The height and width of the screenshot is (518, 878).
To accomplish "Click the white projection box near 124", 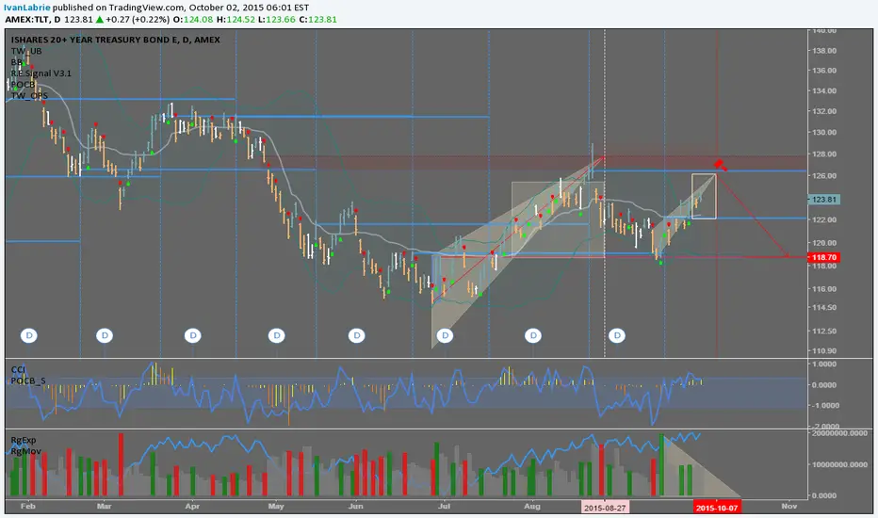I will [x=704, y=197].
